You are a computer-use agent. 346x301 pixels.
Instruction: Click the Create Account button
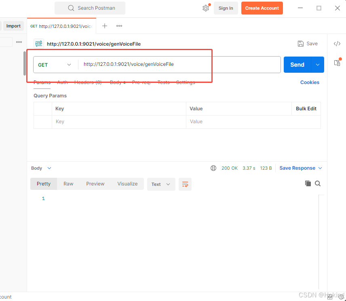pos(262,8)
